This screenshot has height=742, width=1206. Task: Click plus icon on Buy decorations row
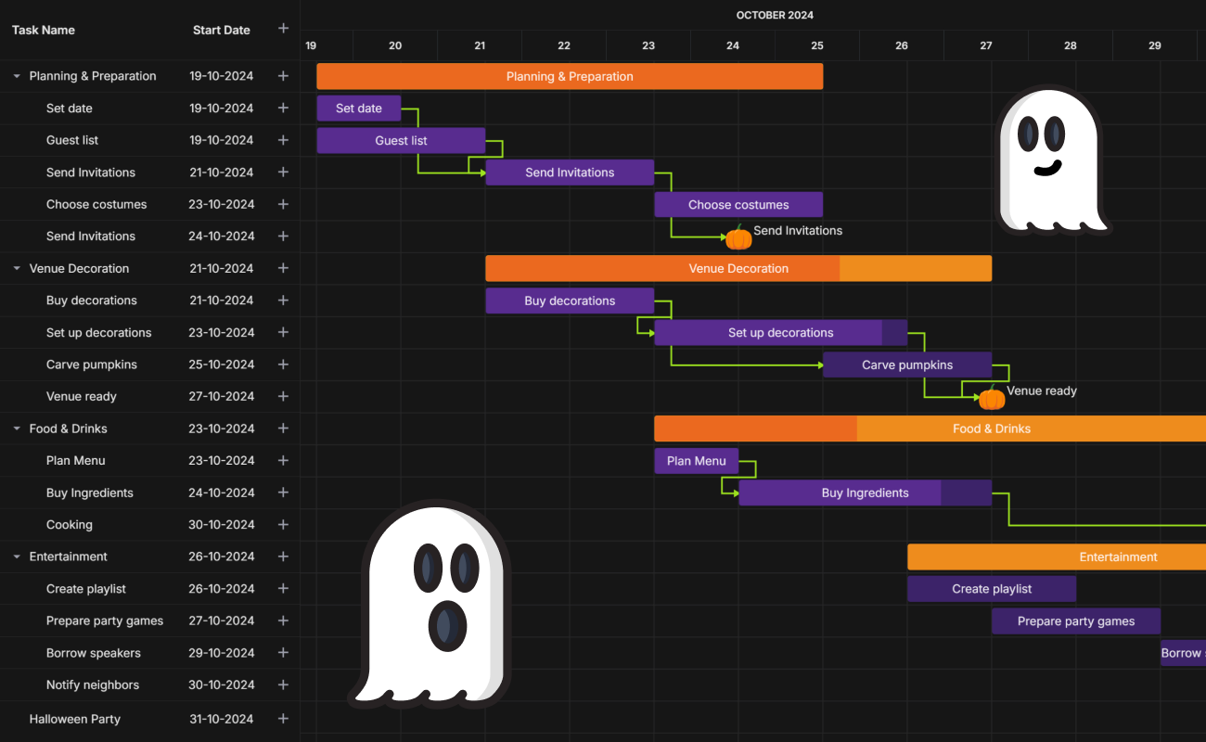point(283,300)
